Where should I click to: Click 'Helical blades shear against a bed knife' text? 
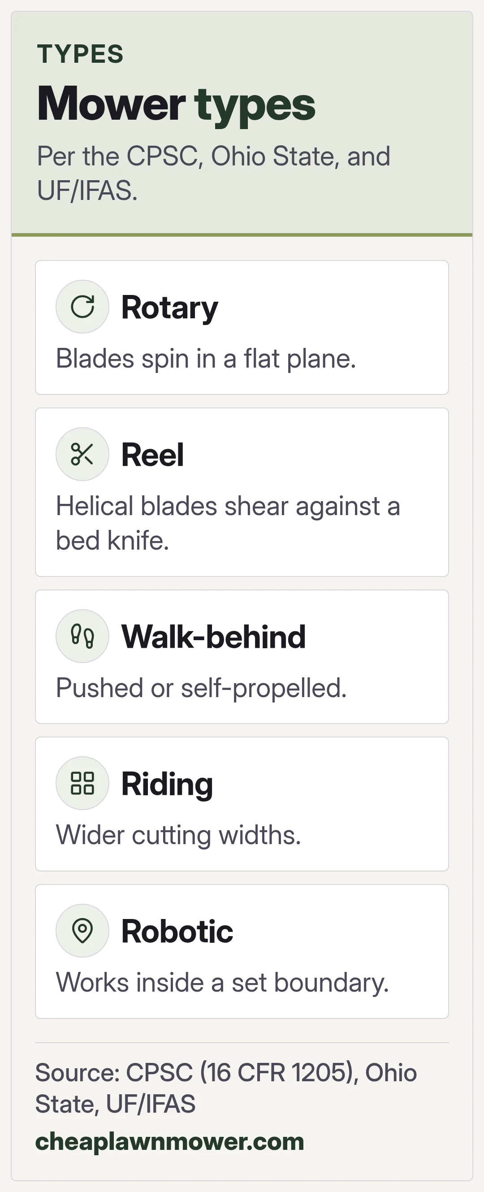[228, 523]
